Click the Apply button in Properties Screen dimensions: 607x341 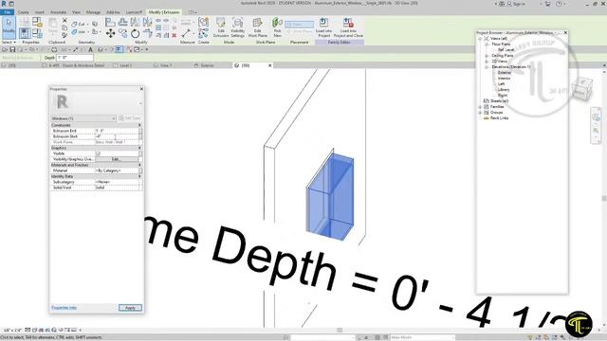pyautogui.click(x=131, y=308)
